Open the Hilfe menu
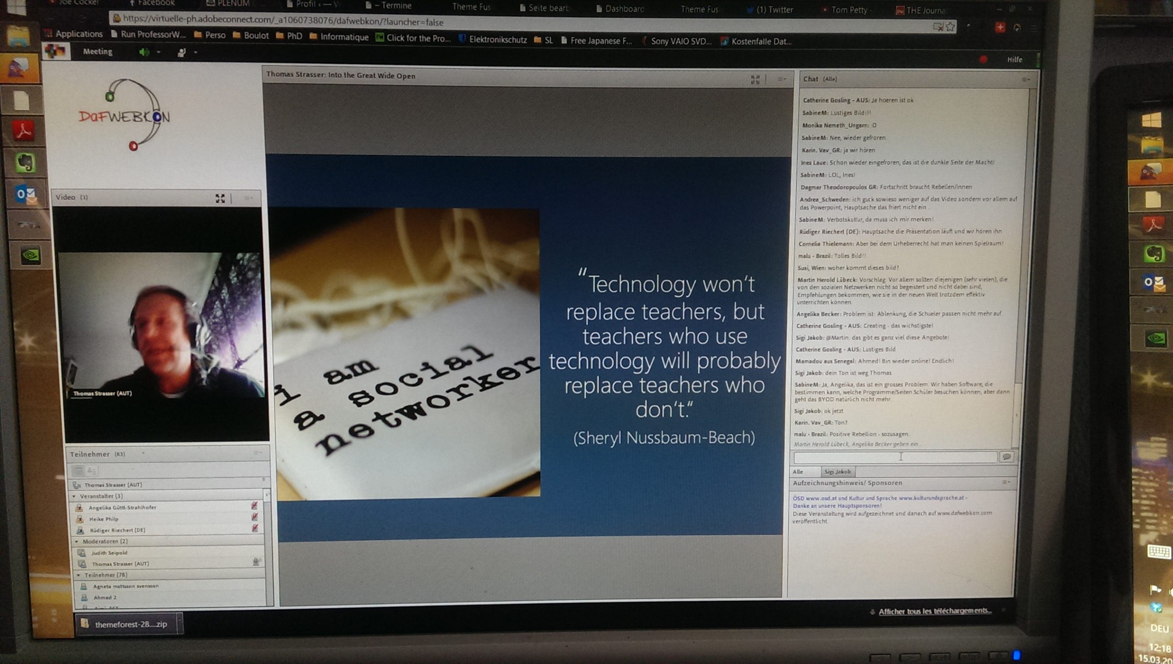This screenshot has width=1173, height=664. (1014, 60)
